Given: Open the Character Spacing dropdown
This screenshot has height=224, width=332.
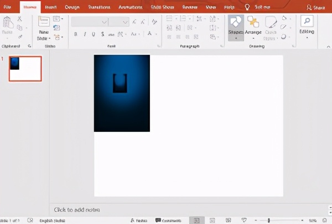Looking at the screenshot, I should [x=122, y=34].
